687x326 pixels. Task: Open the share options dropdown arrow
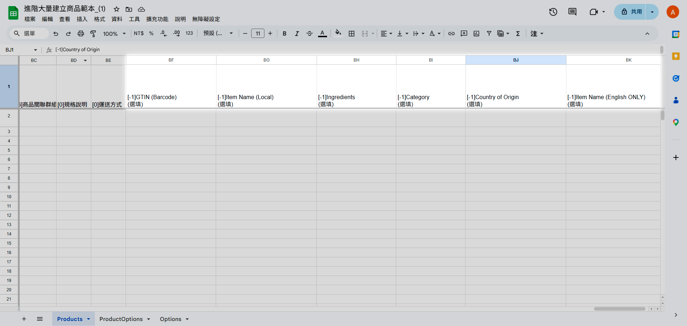(652, 12)
